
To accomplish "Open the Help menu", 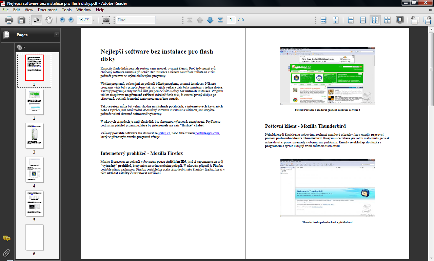I will click(100, 10).
